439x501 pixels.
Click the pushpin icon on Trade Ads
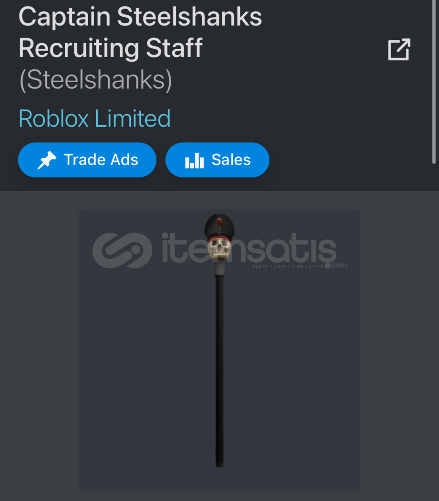[47, 160]
